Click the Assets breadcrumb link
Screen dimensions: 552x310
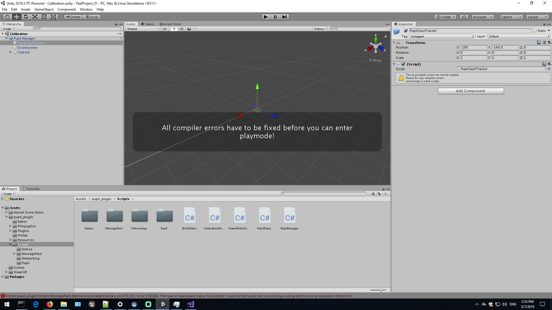(81, 199)
